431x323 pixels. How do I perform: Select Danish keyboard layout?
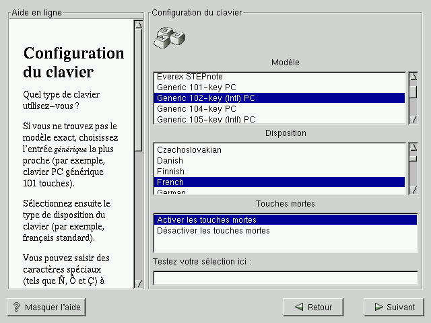[170, 161]
